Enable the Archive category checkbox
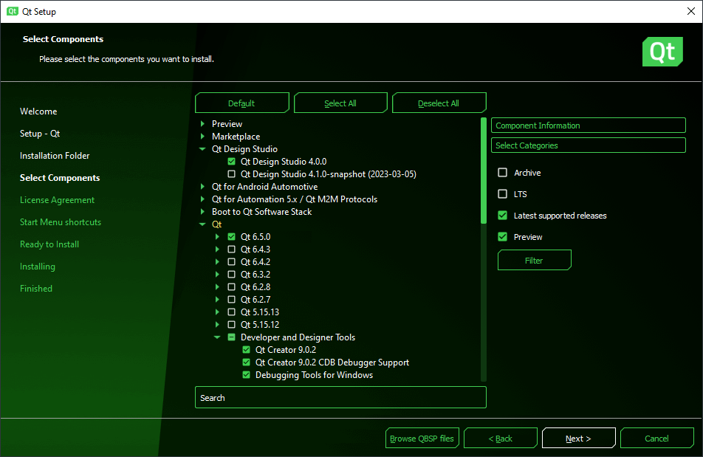This screenshot has width=703, height=457. pyautogui.click(x=503, y=173)
